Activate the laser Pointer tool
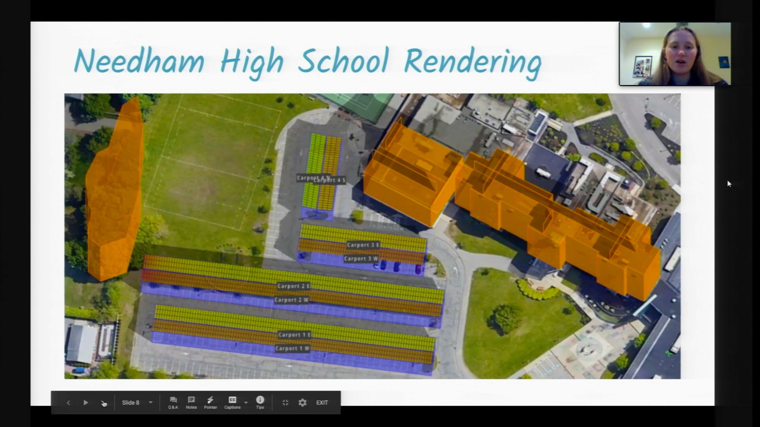The height and width of the screenshot is (427, 760). point(211,400)
